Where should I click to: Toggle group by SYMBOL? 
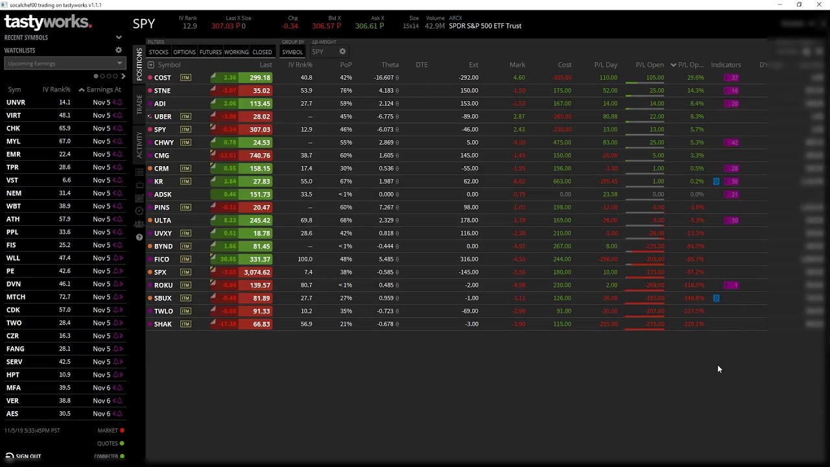click(292, 52)
